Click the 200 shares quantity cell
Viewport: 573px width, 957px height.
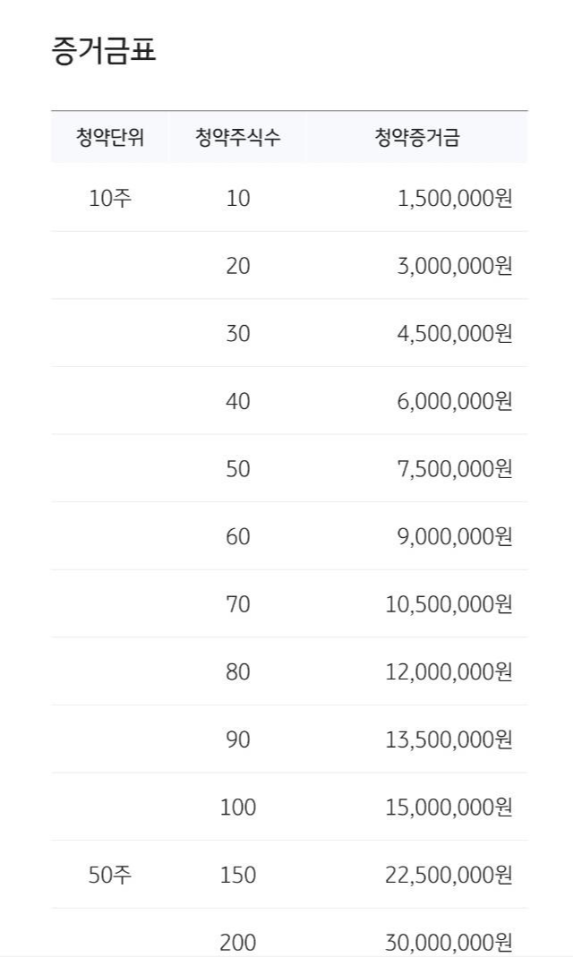pyautogui.click(x=238, y=943)
